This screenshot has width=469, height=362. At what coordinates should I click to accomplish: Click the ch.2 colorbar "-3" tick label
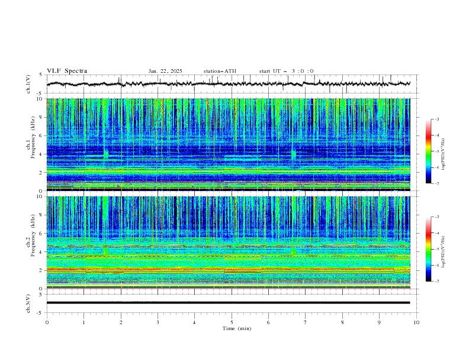[x=436, y=217]
